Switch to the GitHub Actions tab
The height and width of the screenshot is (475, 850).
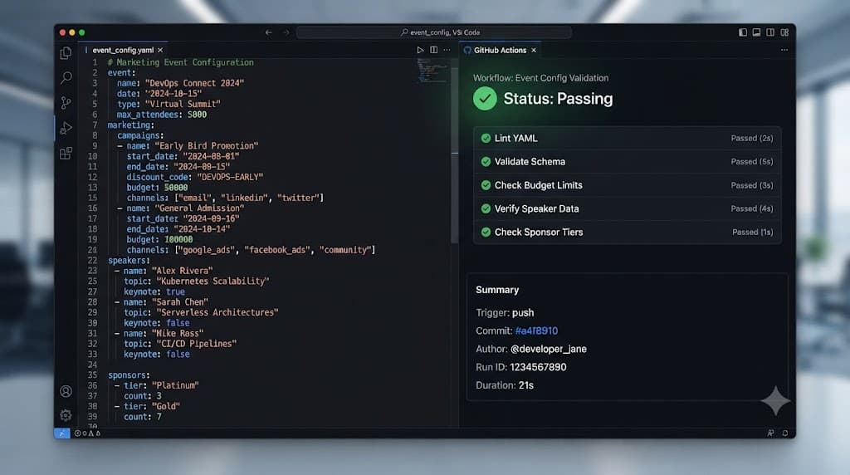[x=500, y=50]
